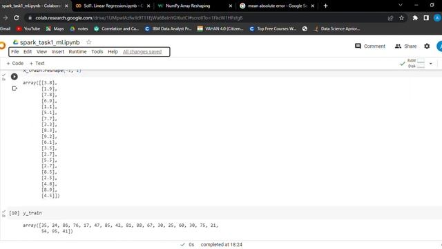Open the Help menu
Screen dimensions: 442x249
click(113, 52)
